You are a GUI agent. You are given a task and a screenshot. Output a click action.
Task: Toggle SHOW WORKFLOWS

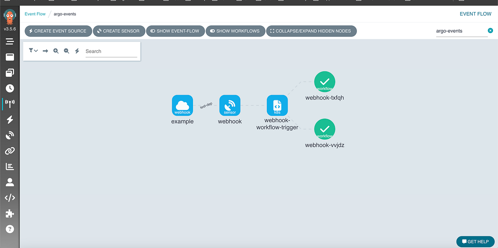tap(235, 31)
